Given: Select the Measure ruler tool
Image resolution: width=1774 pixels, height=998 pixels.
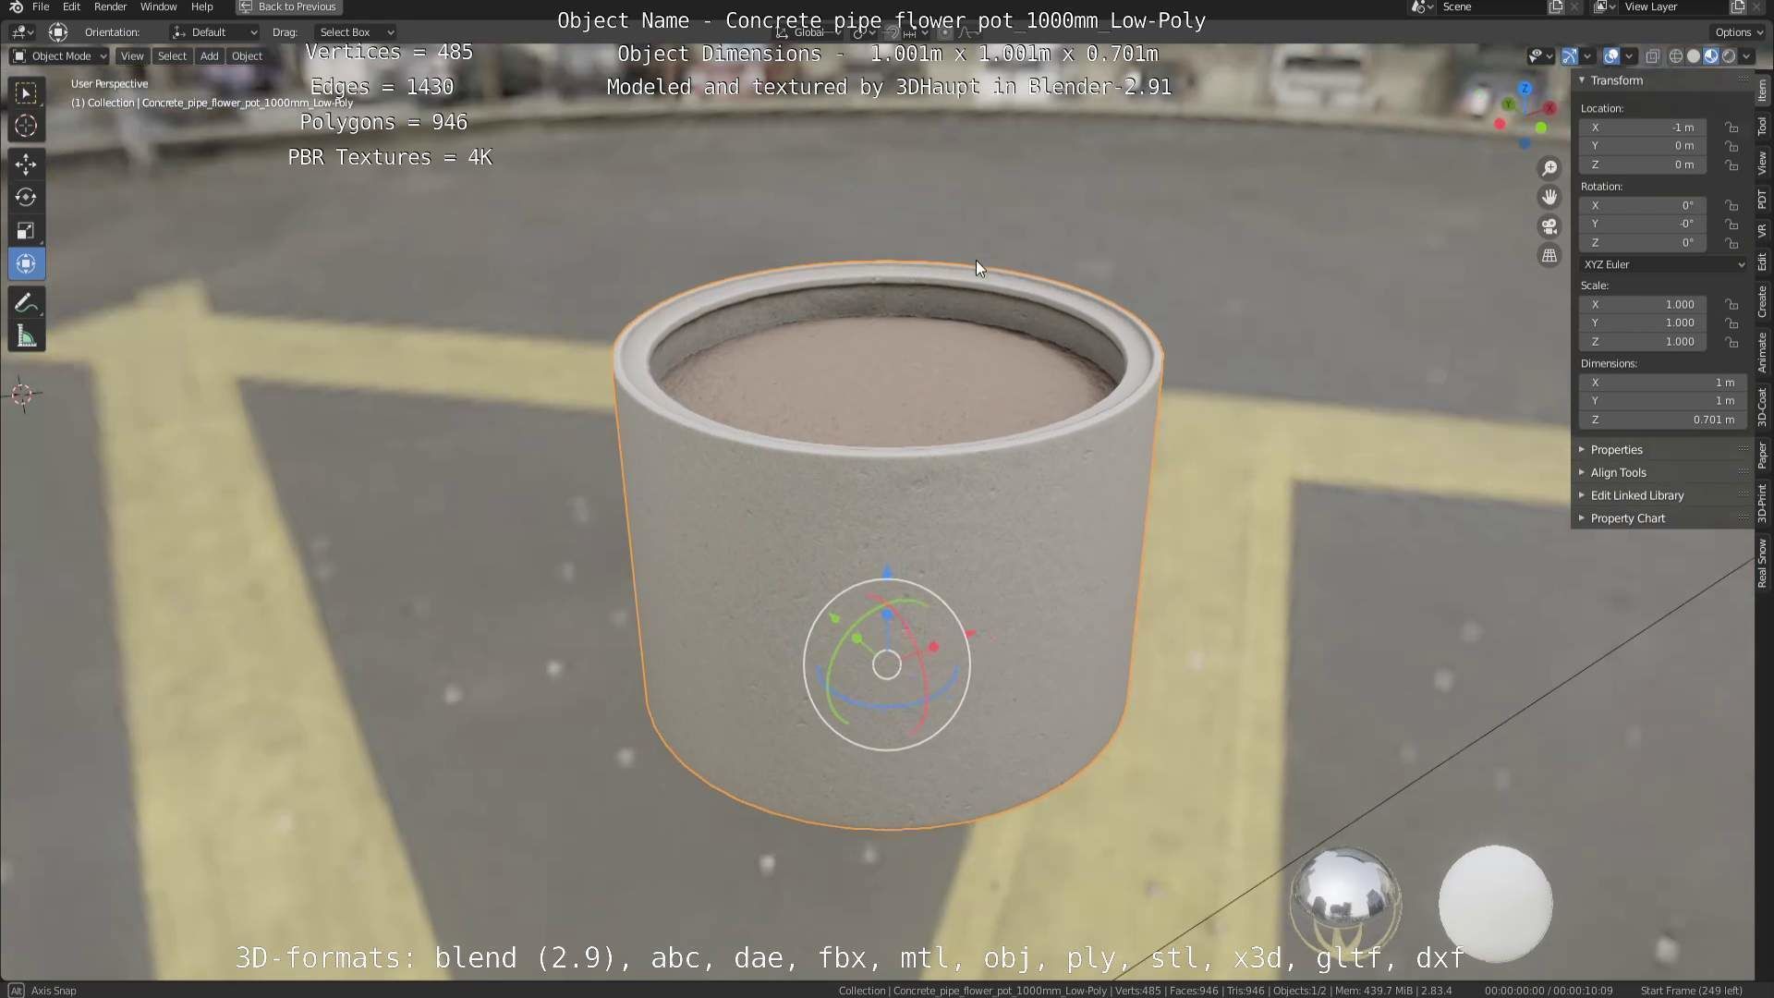Looking at the screenshot, I should pos(26,336).
